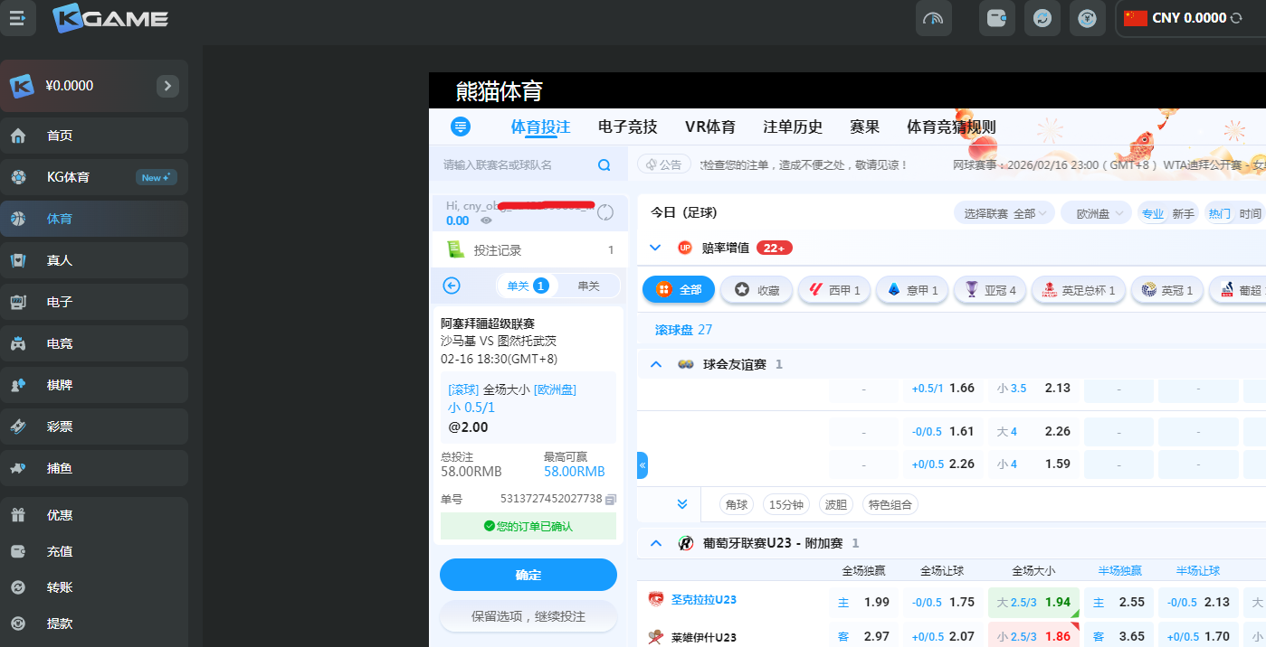The height and width of the screenshot is (647, 1266).
Task: Click the back arrow in bet slip
Action: coord(452,286)
